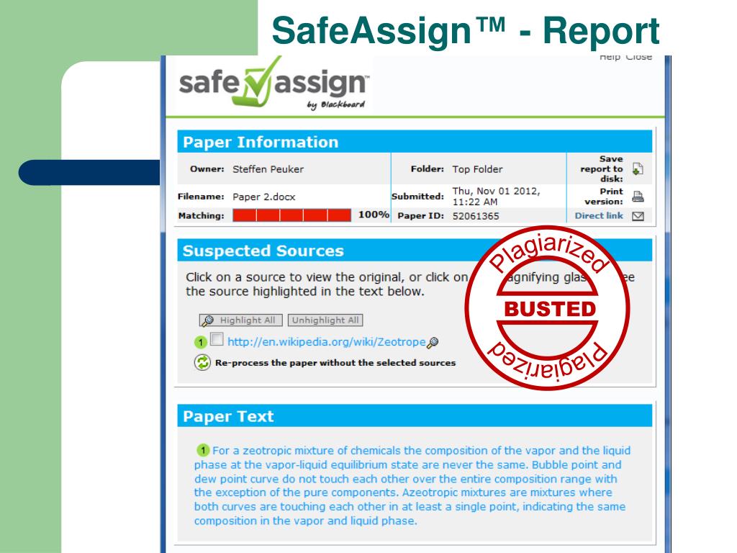737x553 pixels.
Task: Click magnifying glass beside the Wikipedia Zeotrope link
Action: pyautogui.click(x=433, y=343)
